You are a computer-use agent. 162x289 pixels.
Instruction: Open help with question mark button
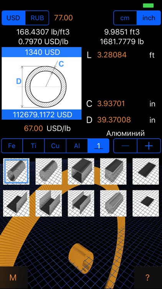[147, 277]
